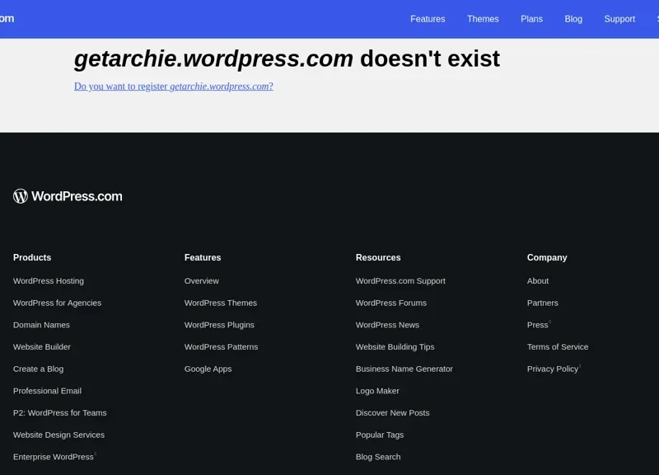659x475 pixels.
Task: Click the Products column heading
Action: pos(32,257)
